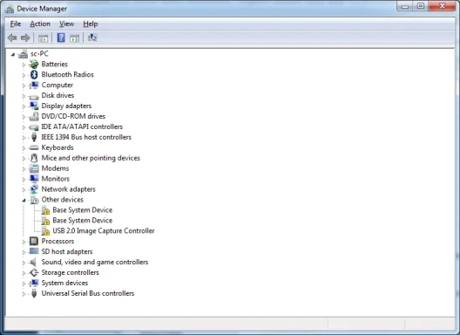Click the IEEE 1394 Bus host controllers icon

click(x=34, y=137)
